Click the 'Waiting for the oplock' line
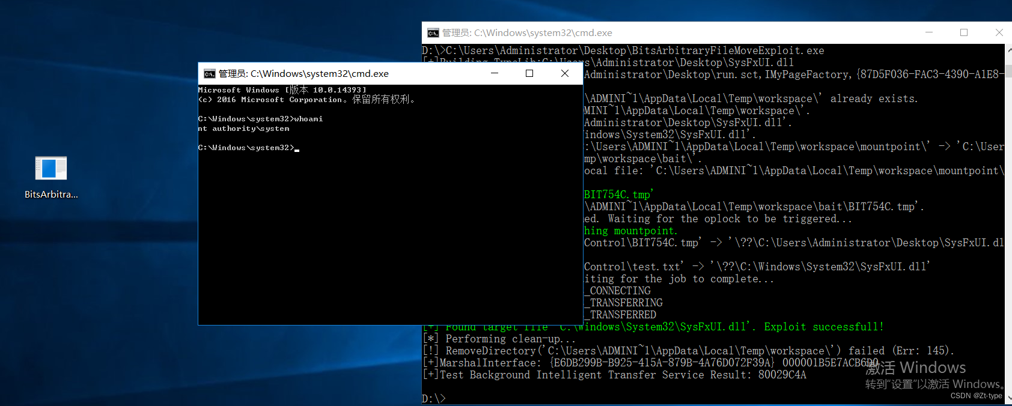Viewport: 1012px width, 406px height. coord(718,219)
